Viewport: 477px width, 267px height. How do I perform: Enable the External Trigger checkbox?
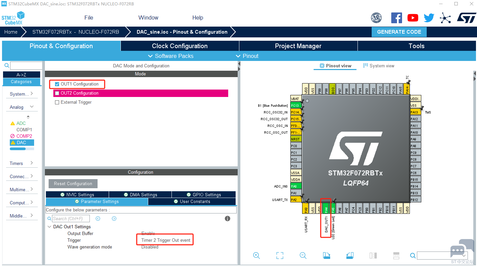(57, 102)
